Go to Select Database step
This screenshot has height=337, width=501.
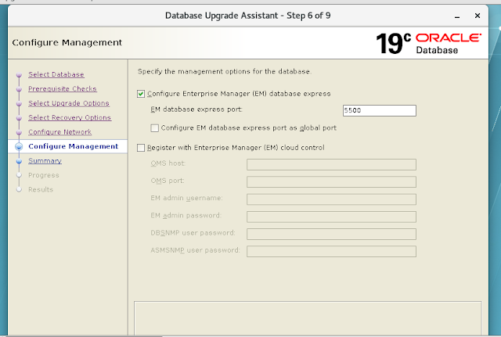(56, 74)
